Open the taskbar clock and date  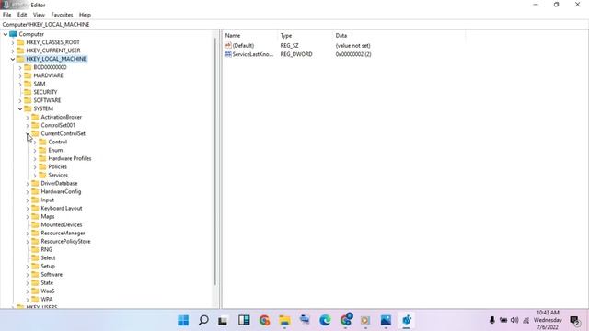548,320
